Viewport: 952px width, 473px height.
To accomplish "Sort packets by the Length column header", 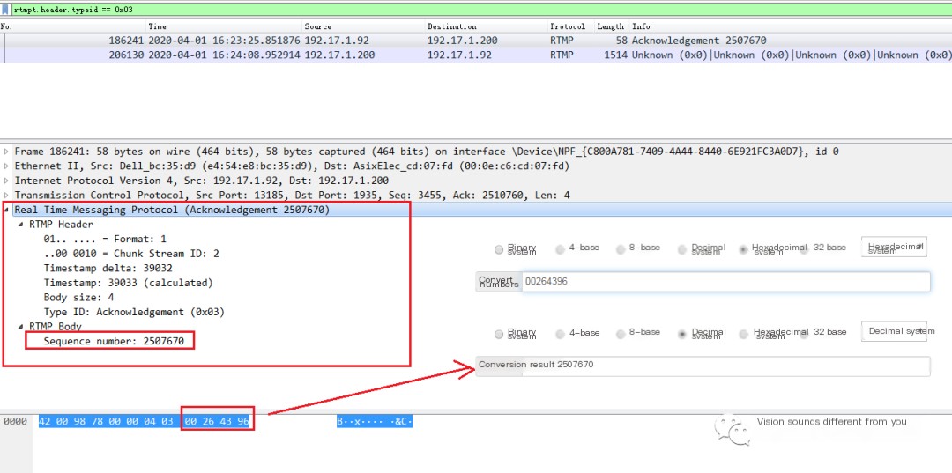I will (x=610, y=26).
